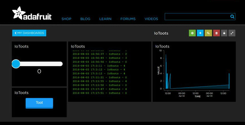Open dashboard settings with green gear icon
This screenshot has height=125, width=245.
tap(192, 33)
